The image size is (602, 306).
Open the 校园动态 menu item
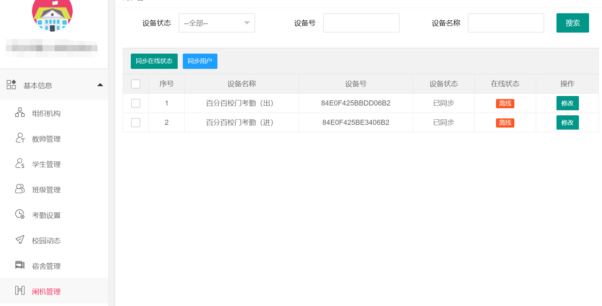point(46,241)
